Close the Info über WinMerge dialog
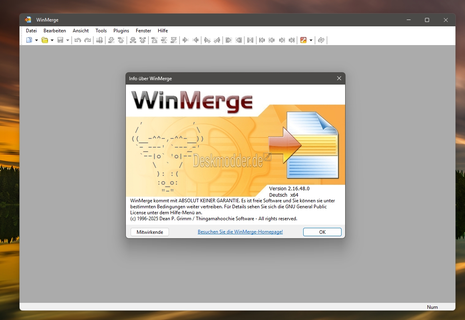The width and height of the screenshot is (465, 320). click(339, 78)
